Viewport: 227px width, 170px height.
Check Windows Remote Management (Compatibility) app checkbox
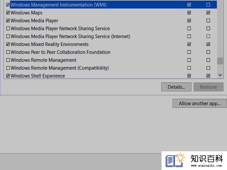8,68
